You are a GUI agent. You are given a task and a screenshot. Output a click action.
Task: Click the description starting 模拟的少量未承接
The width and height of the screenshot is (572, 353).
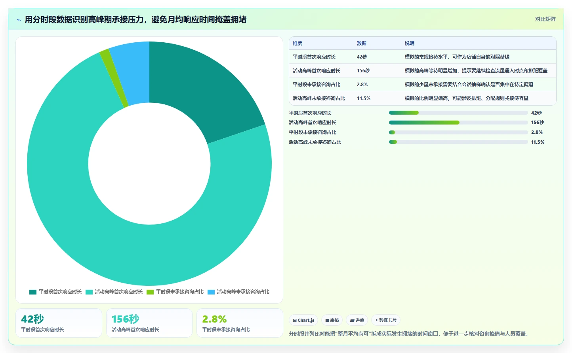coord(469,85)
